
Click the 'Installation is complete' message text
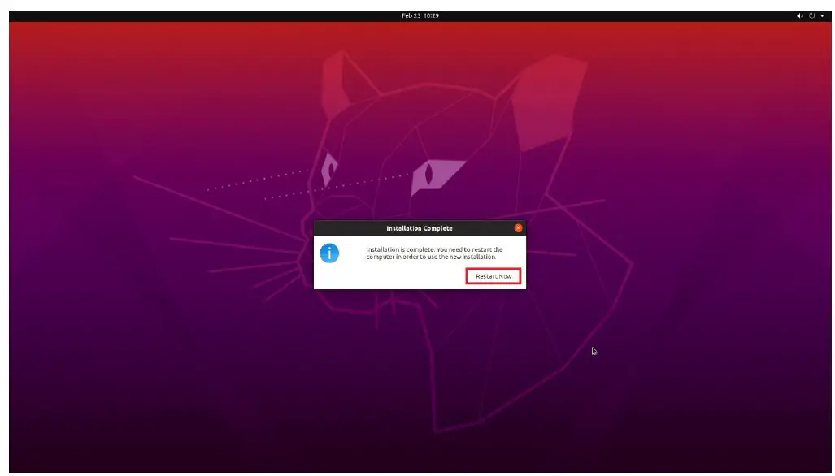point(434,253)
